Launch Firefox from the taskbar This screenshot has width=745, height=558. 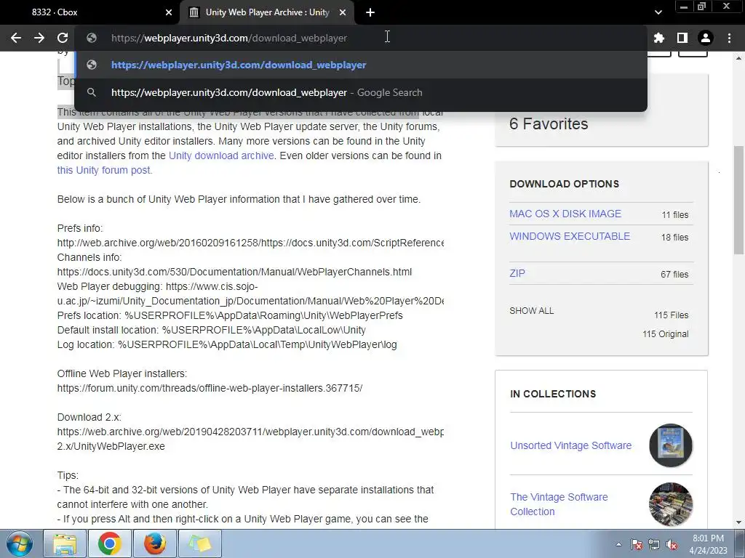155,543
